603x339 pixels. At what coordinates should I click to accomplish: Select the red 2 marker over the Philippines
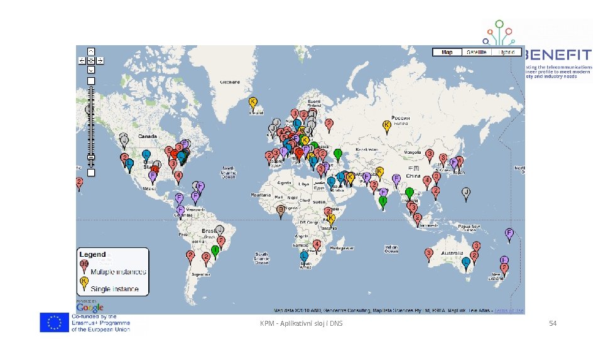pos(435,193)
